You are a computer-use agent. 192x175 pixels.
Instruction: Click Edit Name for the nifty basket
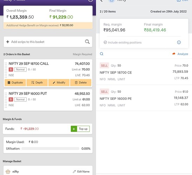coord(81,171)
